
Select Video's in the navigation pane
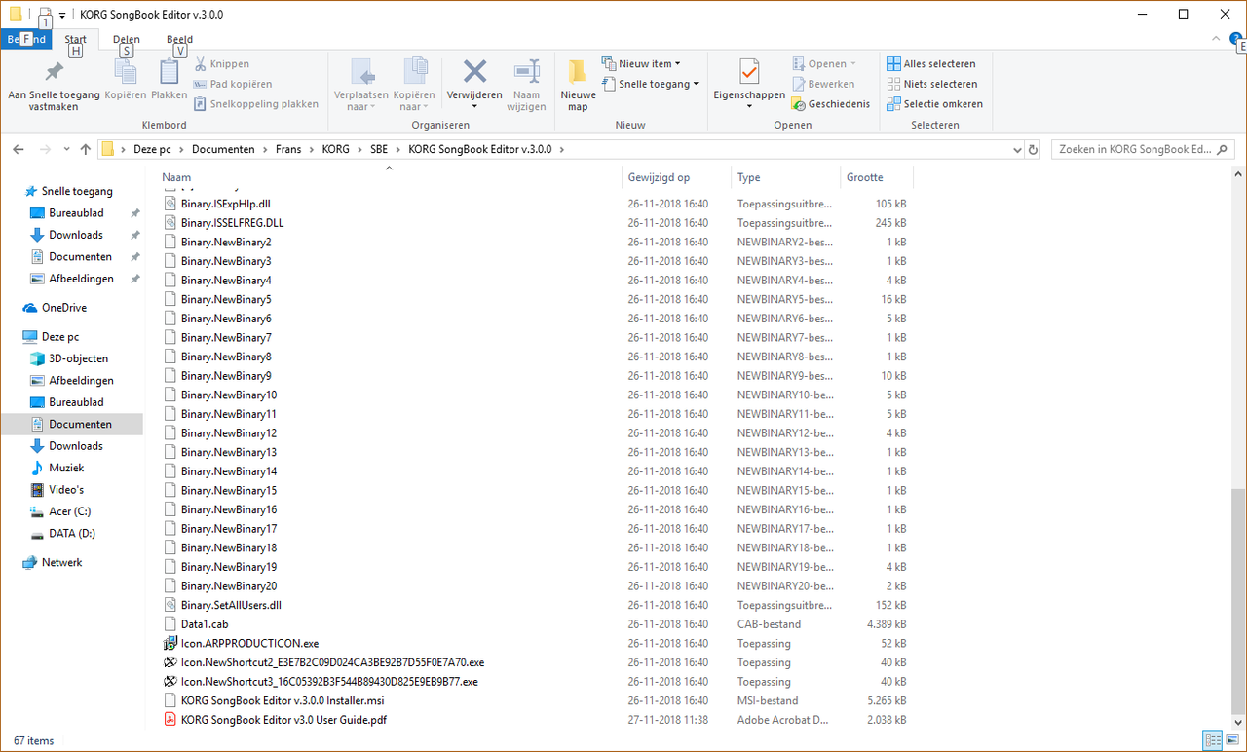pyautogui.click(x=66, y=490)
